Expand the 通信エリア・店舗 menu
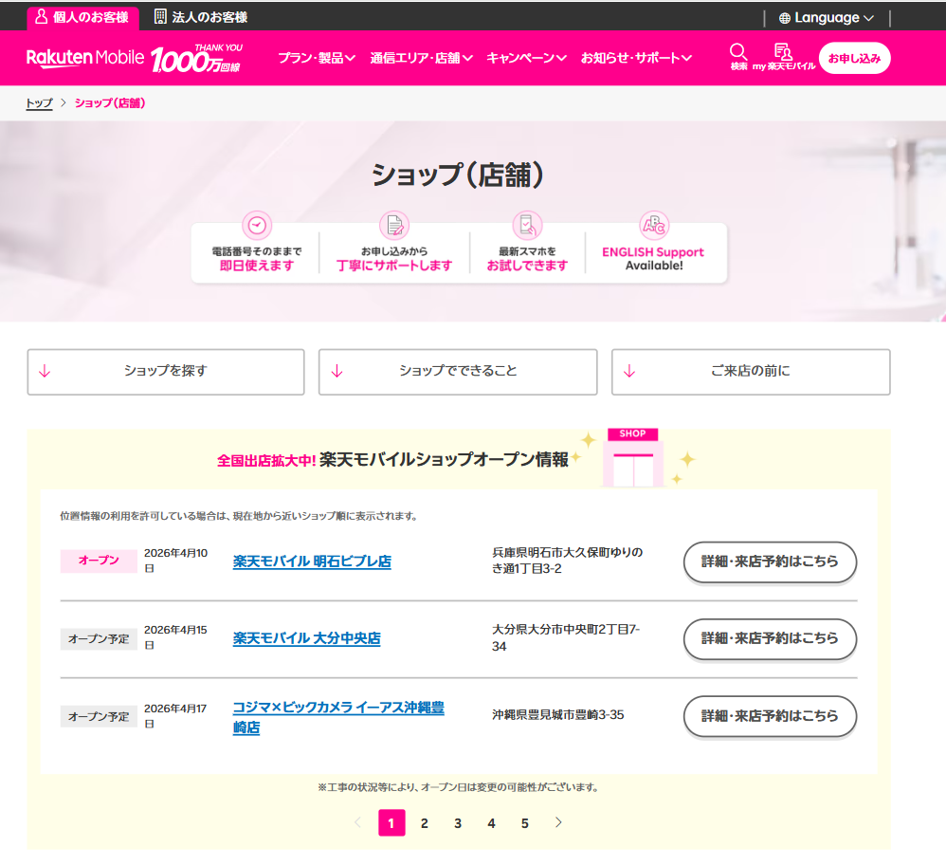This screenshot has height=865, width=946. click(422, 58)
